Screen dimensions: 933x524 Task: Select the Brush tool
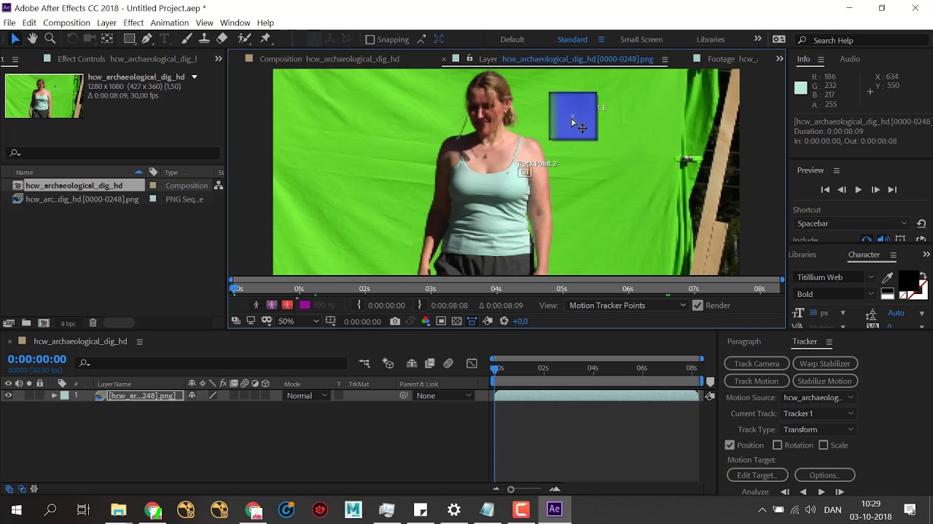coord(187,39)
